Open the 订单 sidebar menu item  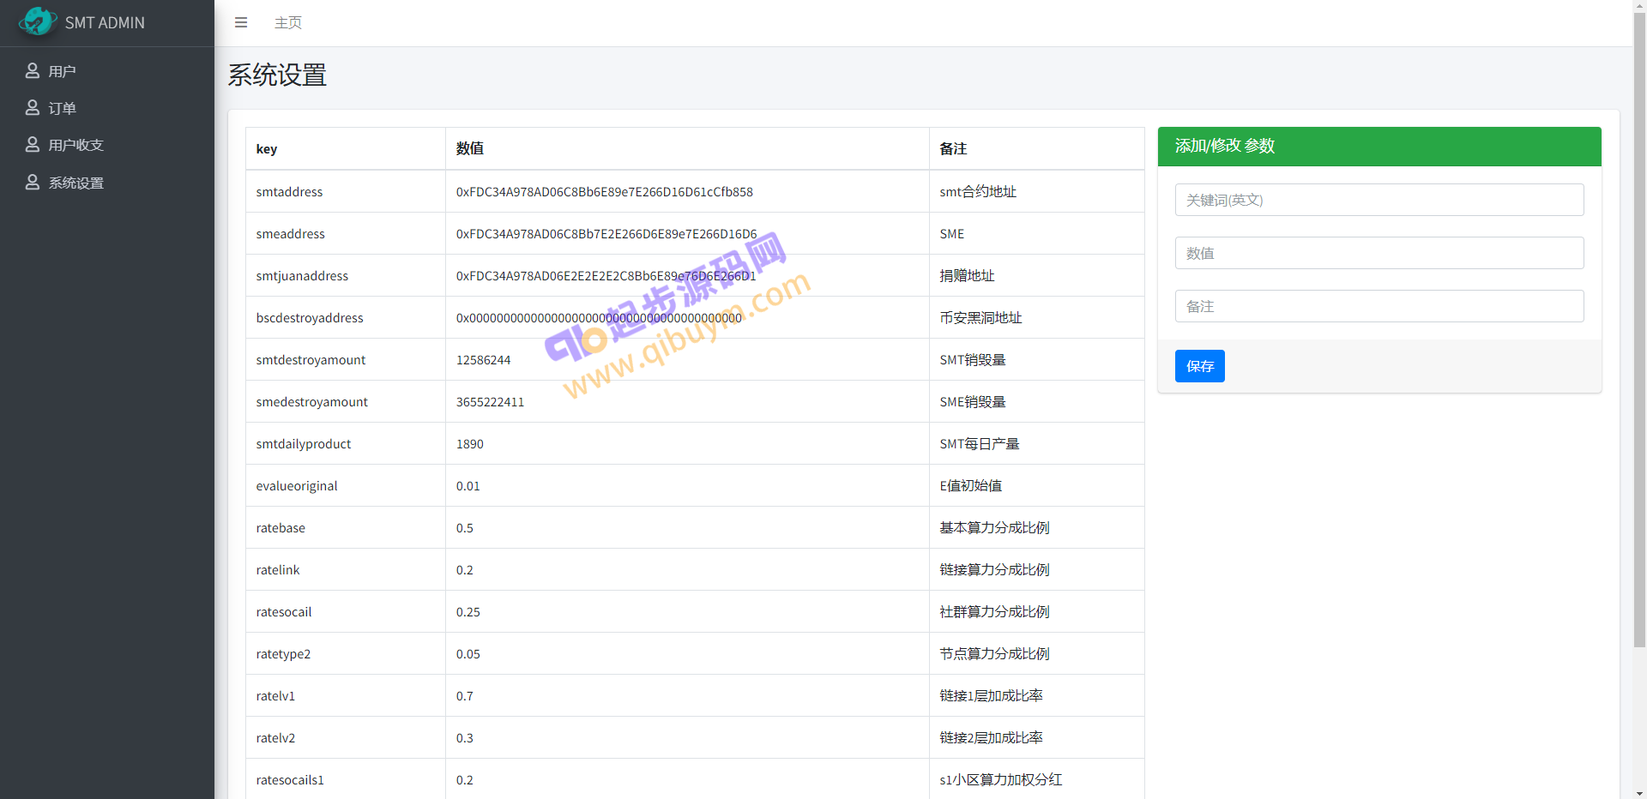[63, 108]
